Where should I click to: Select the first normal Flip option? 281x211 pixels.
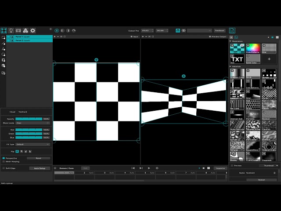(x=17, y=151)
